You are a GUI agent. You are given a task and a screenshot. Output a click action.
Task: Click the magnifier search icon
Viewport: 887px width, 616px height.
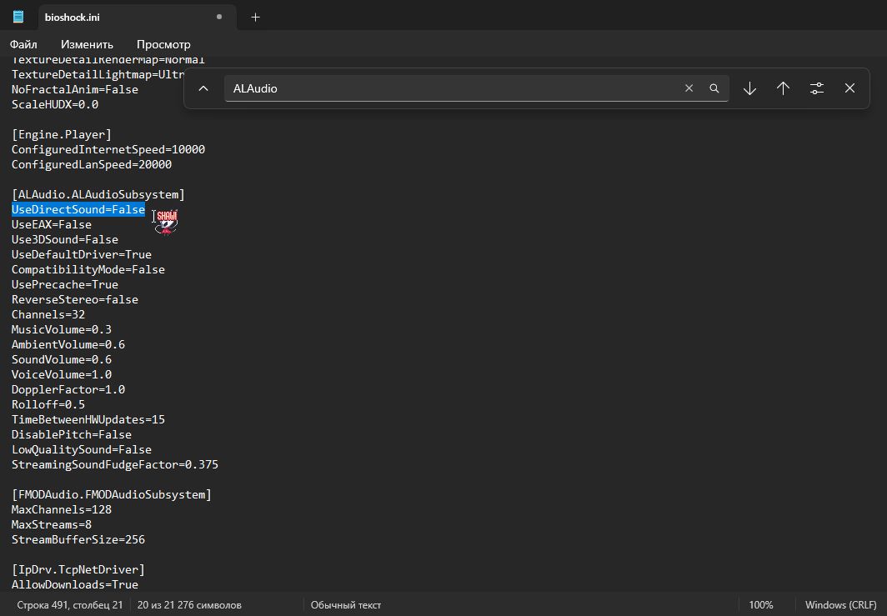(x=714, y=88)
